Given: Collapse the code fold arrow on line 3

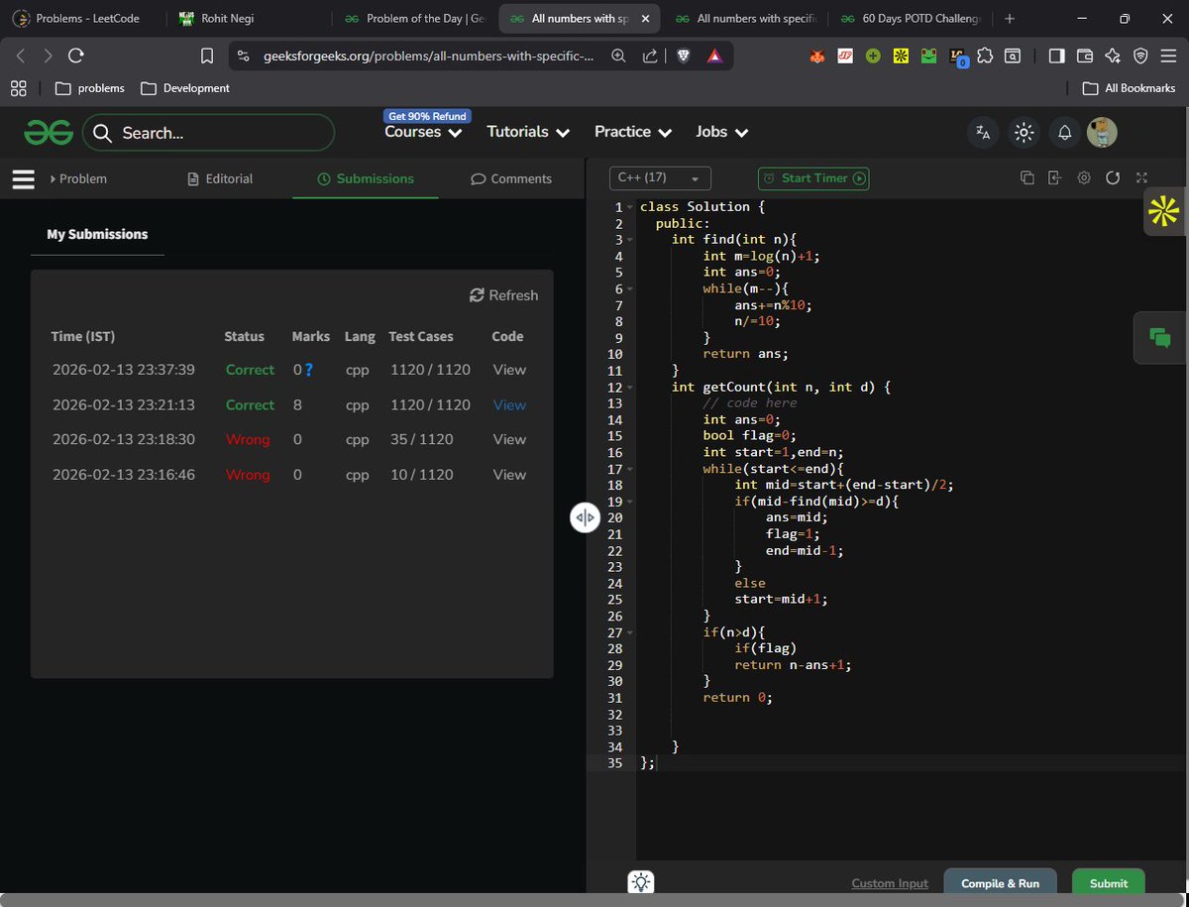Looking at the screenshot, I should point(629,240).
